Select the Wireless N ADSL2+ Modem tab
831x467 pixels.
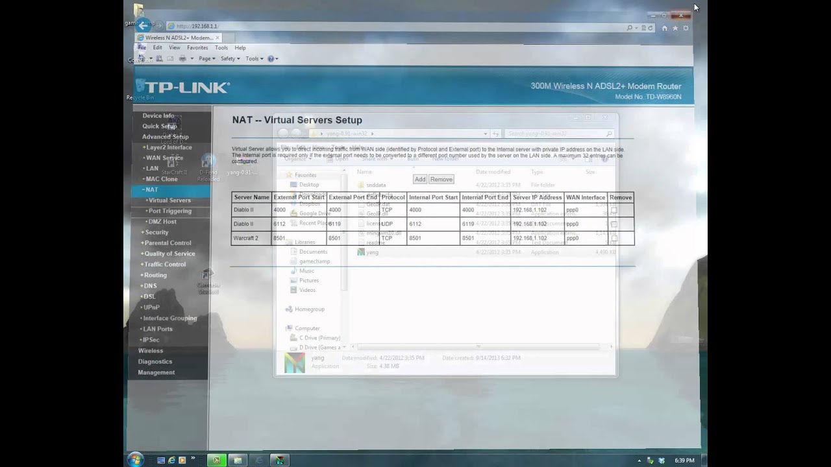(178, 38)
